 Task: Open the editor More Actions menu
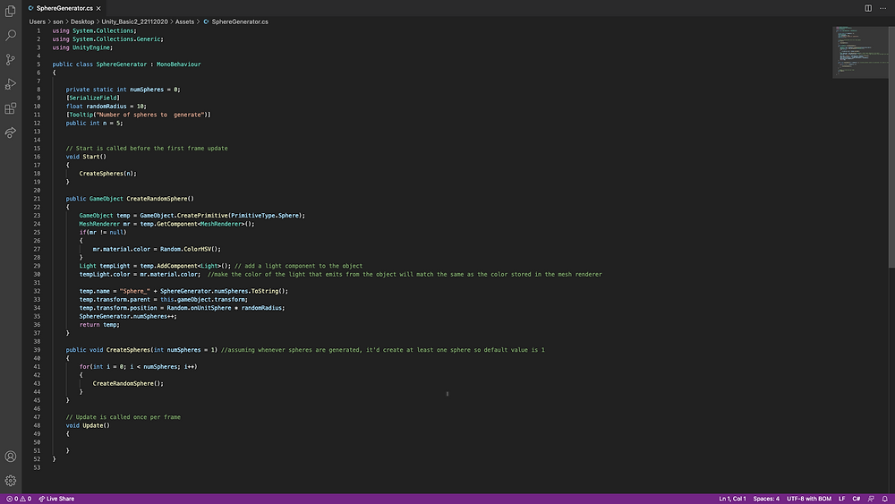click(x=883, y=8)
